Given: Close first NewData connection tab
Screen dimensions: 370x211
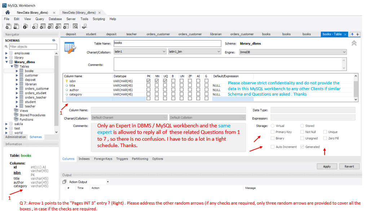Looking at the screenshot, I should (54, 13).
